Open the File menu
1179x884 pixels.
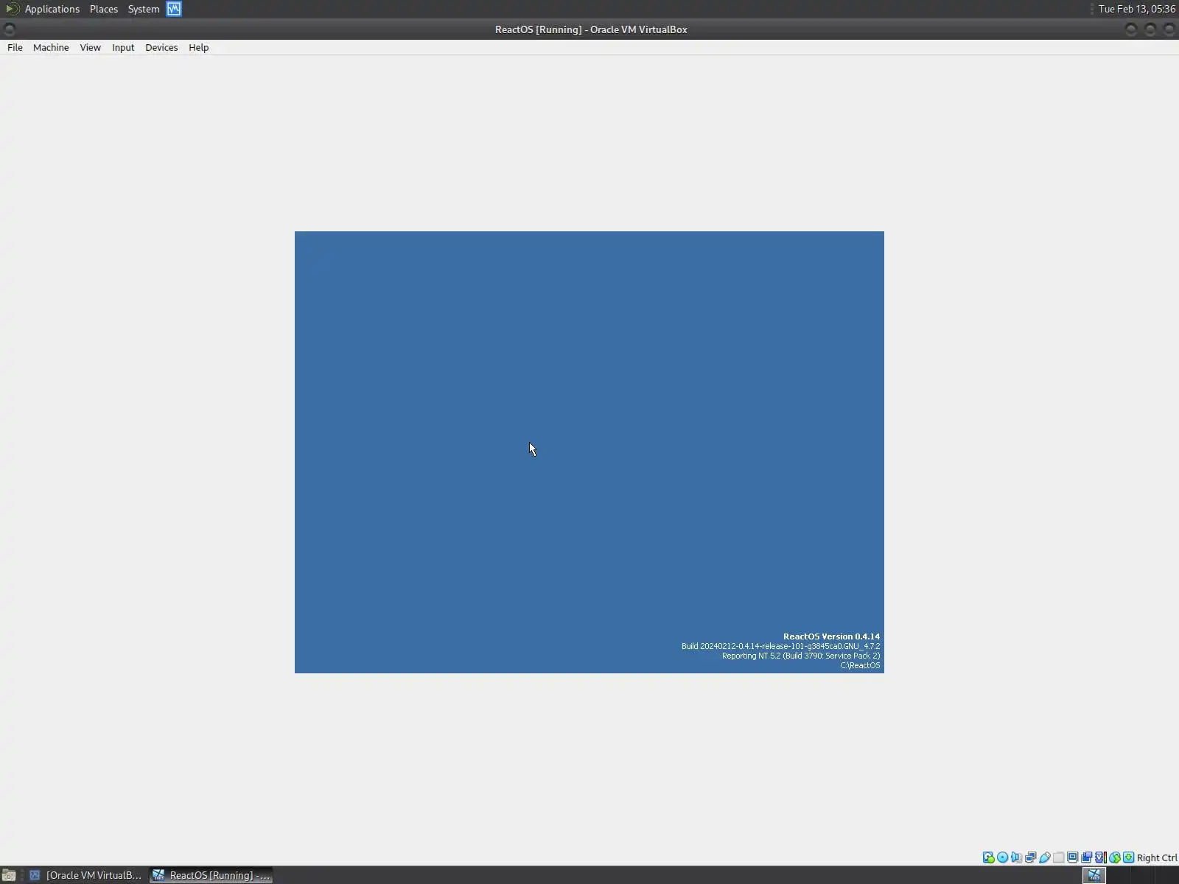pos(15,47)
